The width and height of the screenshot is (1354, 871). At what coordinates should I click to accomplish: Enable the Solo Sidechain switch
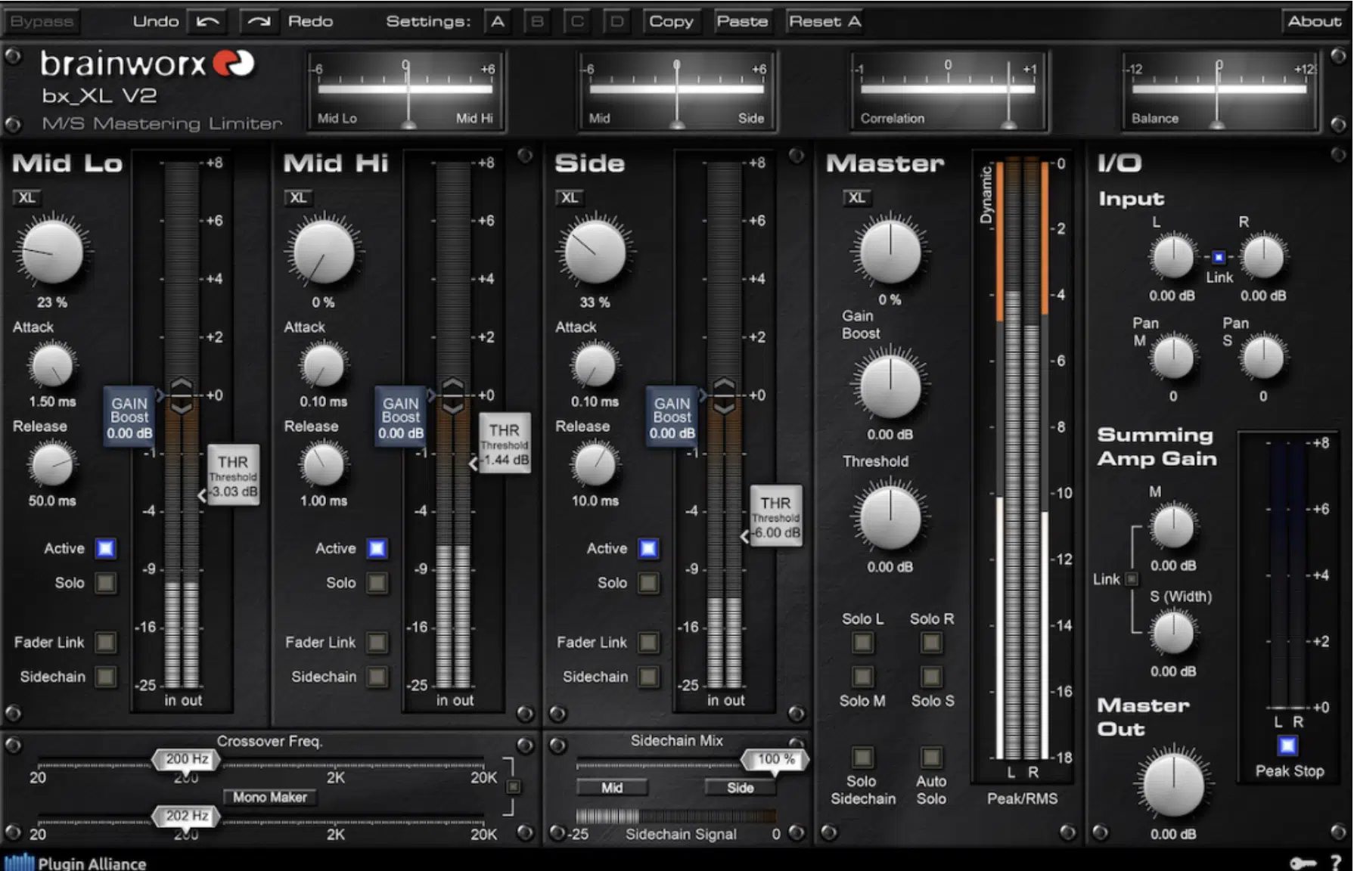coord(862,757)
